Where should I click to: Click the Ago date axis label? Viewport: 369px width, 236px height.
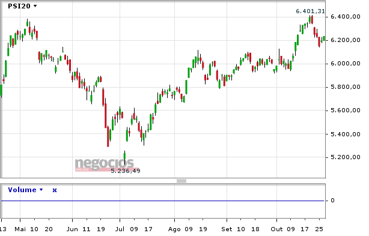click(174, 229)
